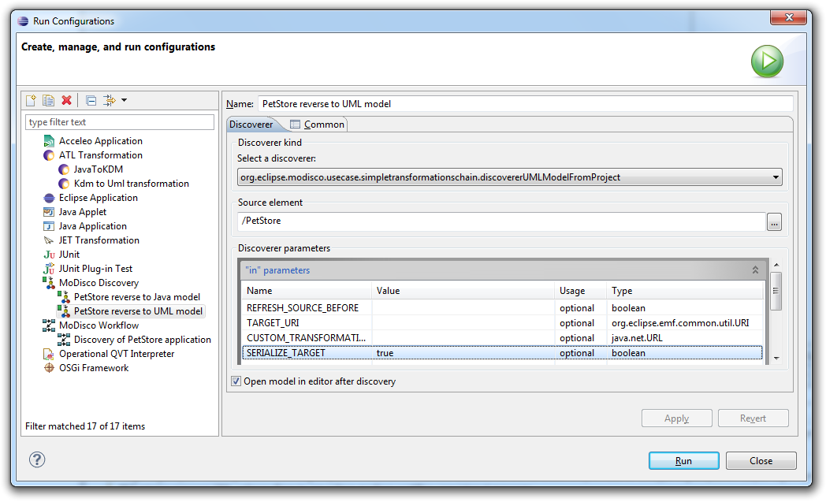Select the CUSTOM_TRANSFORMATI... parameter row
Viewport: 826px width, 502px height.
click(x=503, y=338)
